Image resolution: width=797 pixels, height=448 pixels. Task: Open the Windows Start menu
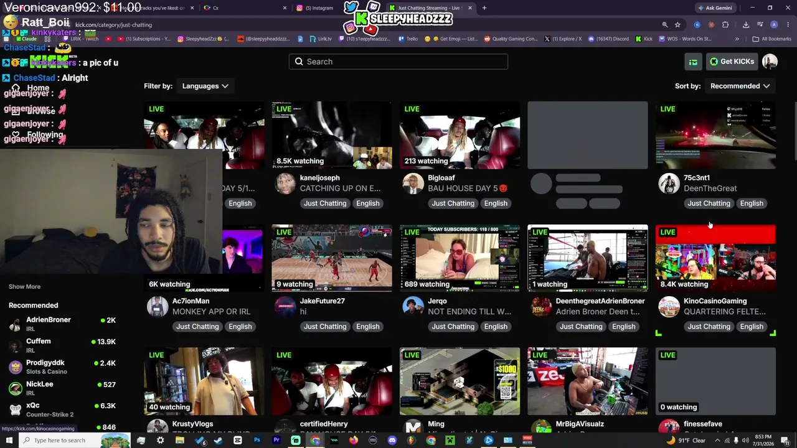(9, 441)
